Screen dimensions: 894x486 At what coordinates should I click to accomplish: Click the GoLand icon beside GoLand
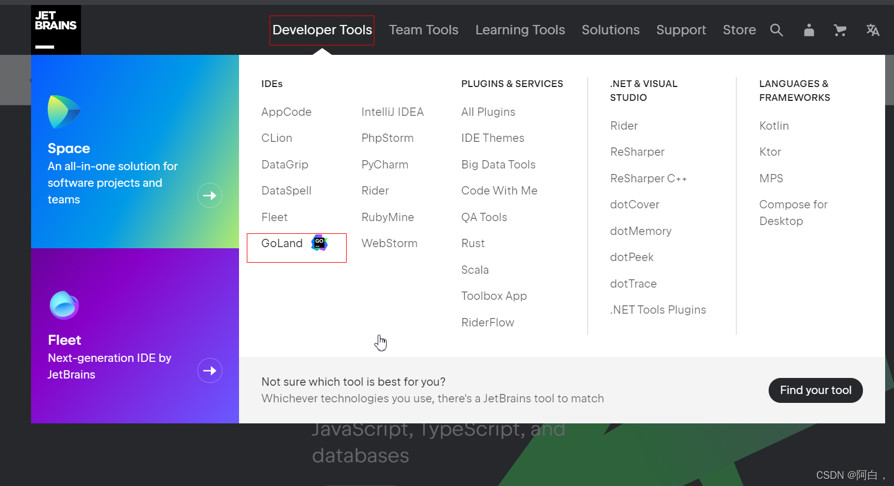click(319, 243)
